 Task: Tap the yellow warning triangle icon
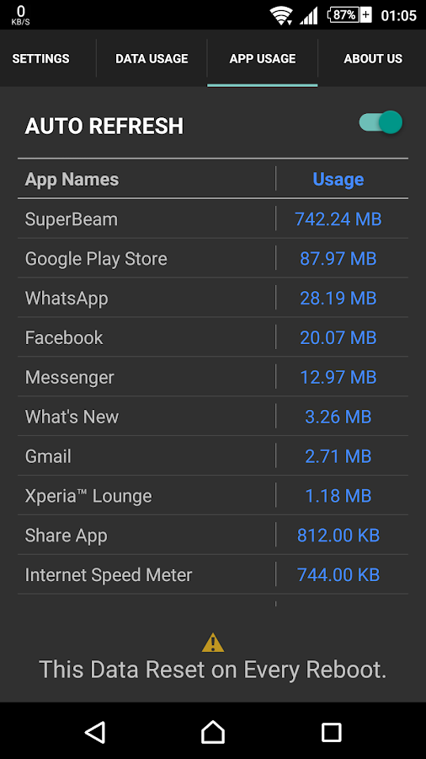[213, 643]
